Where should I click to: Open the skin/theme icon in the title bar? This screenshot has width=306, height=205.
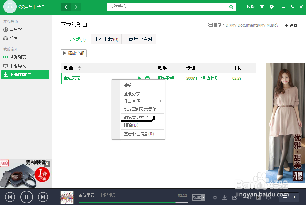pos(262,6)
